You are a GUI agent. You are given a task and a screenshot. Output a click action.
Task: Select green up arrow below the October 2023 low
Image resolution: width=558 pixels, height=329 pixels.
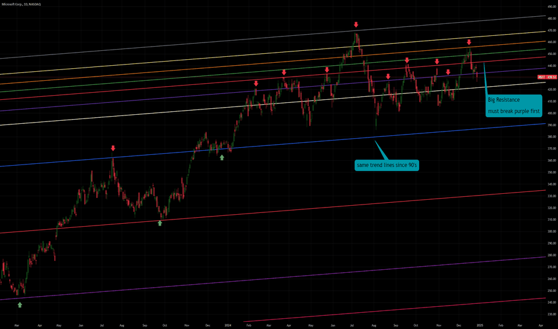pos(160,223)
